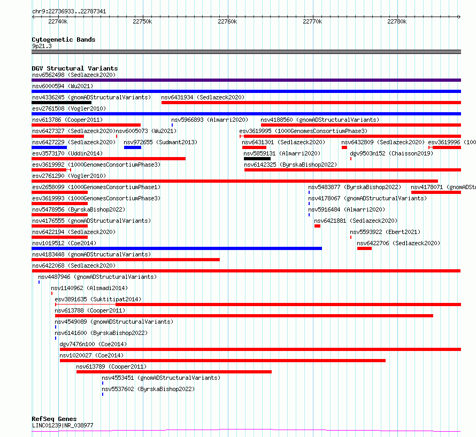Click the nsv6431301 (Sedlazeck2020) label

coord(283,142)
